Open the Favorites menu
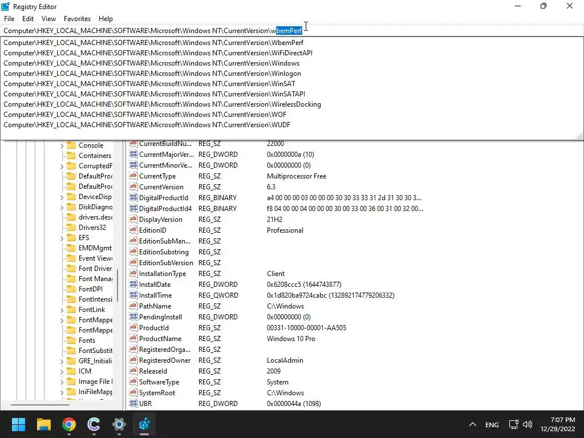The height and width of the screenshot is (438, 584). [77, 19]
